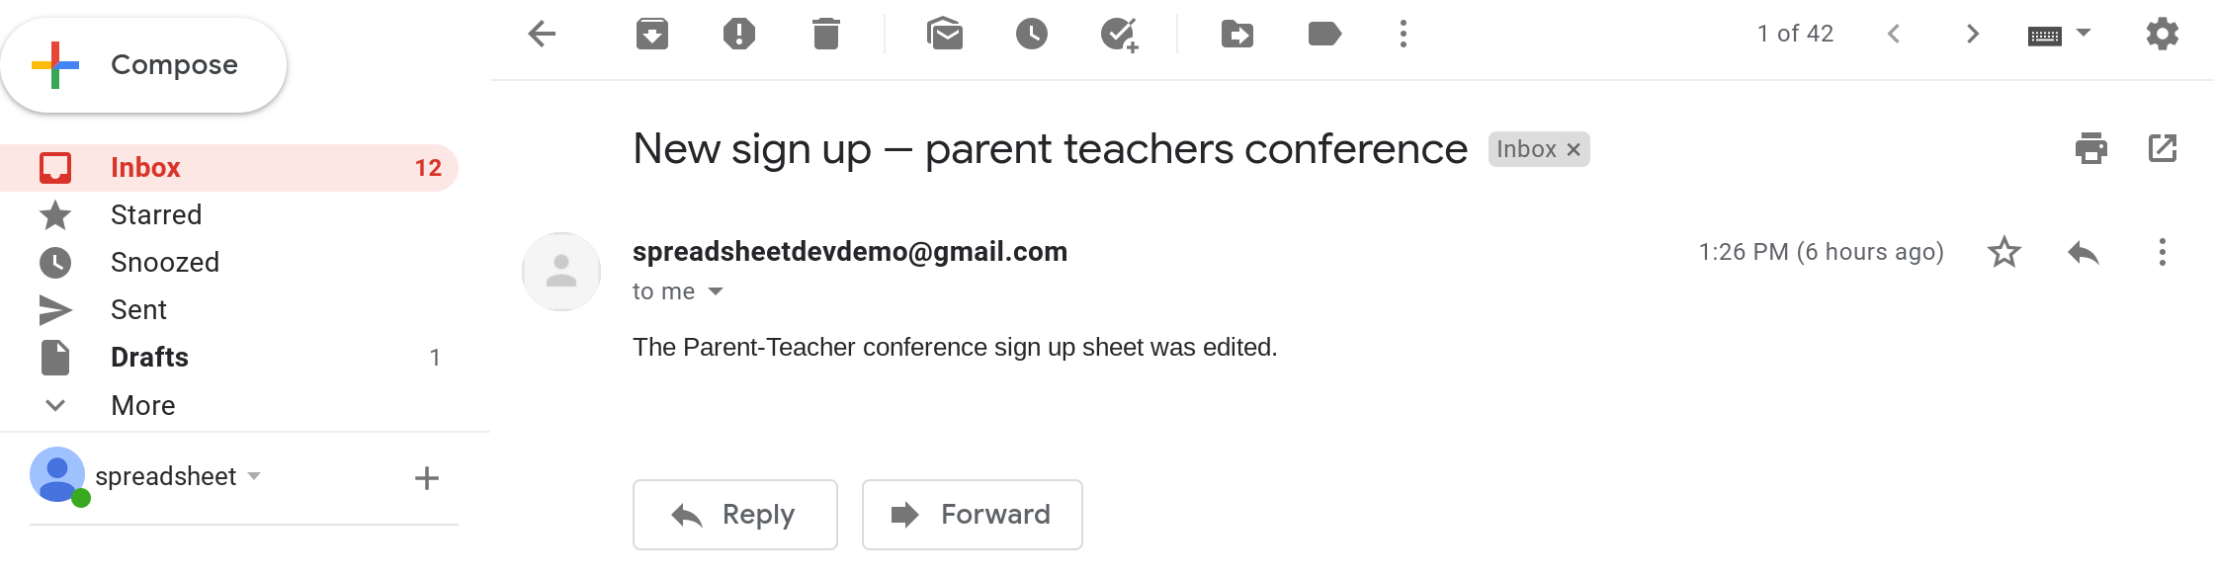The height and width of the screenshot is (577, 2214).
Task: Open the Labels tag icon
Action: click(x=1323, y=35)
